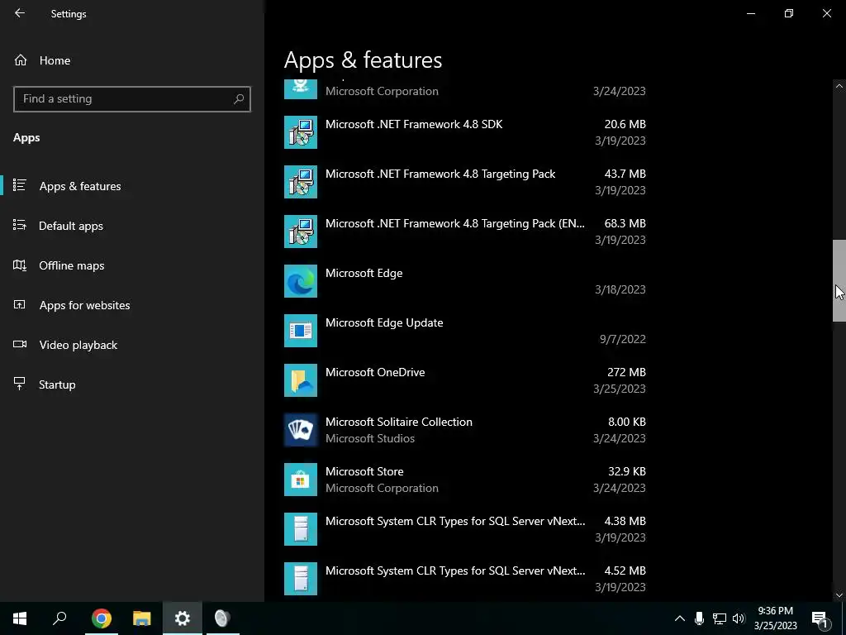Launch Google Chrome from the taskbar

point(102,618)
